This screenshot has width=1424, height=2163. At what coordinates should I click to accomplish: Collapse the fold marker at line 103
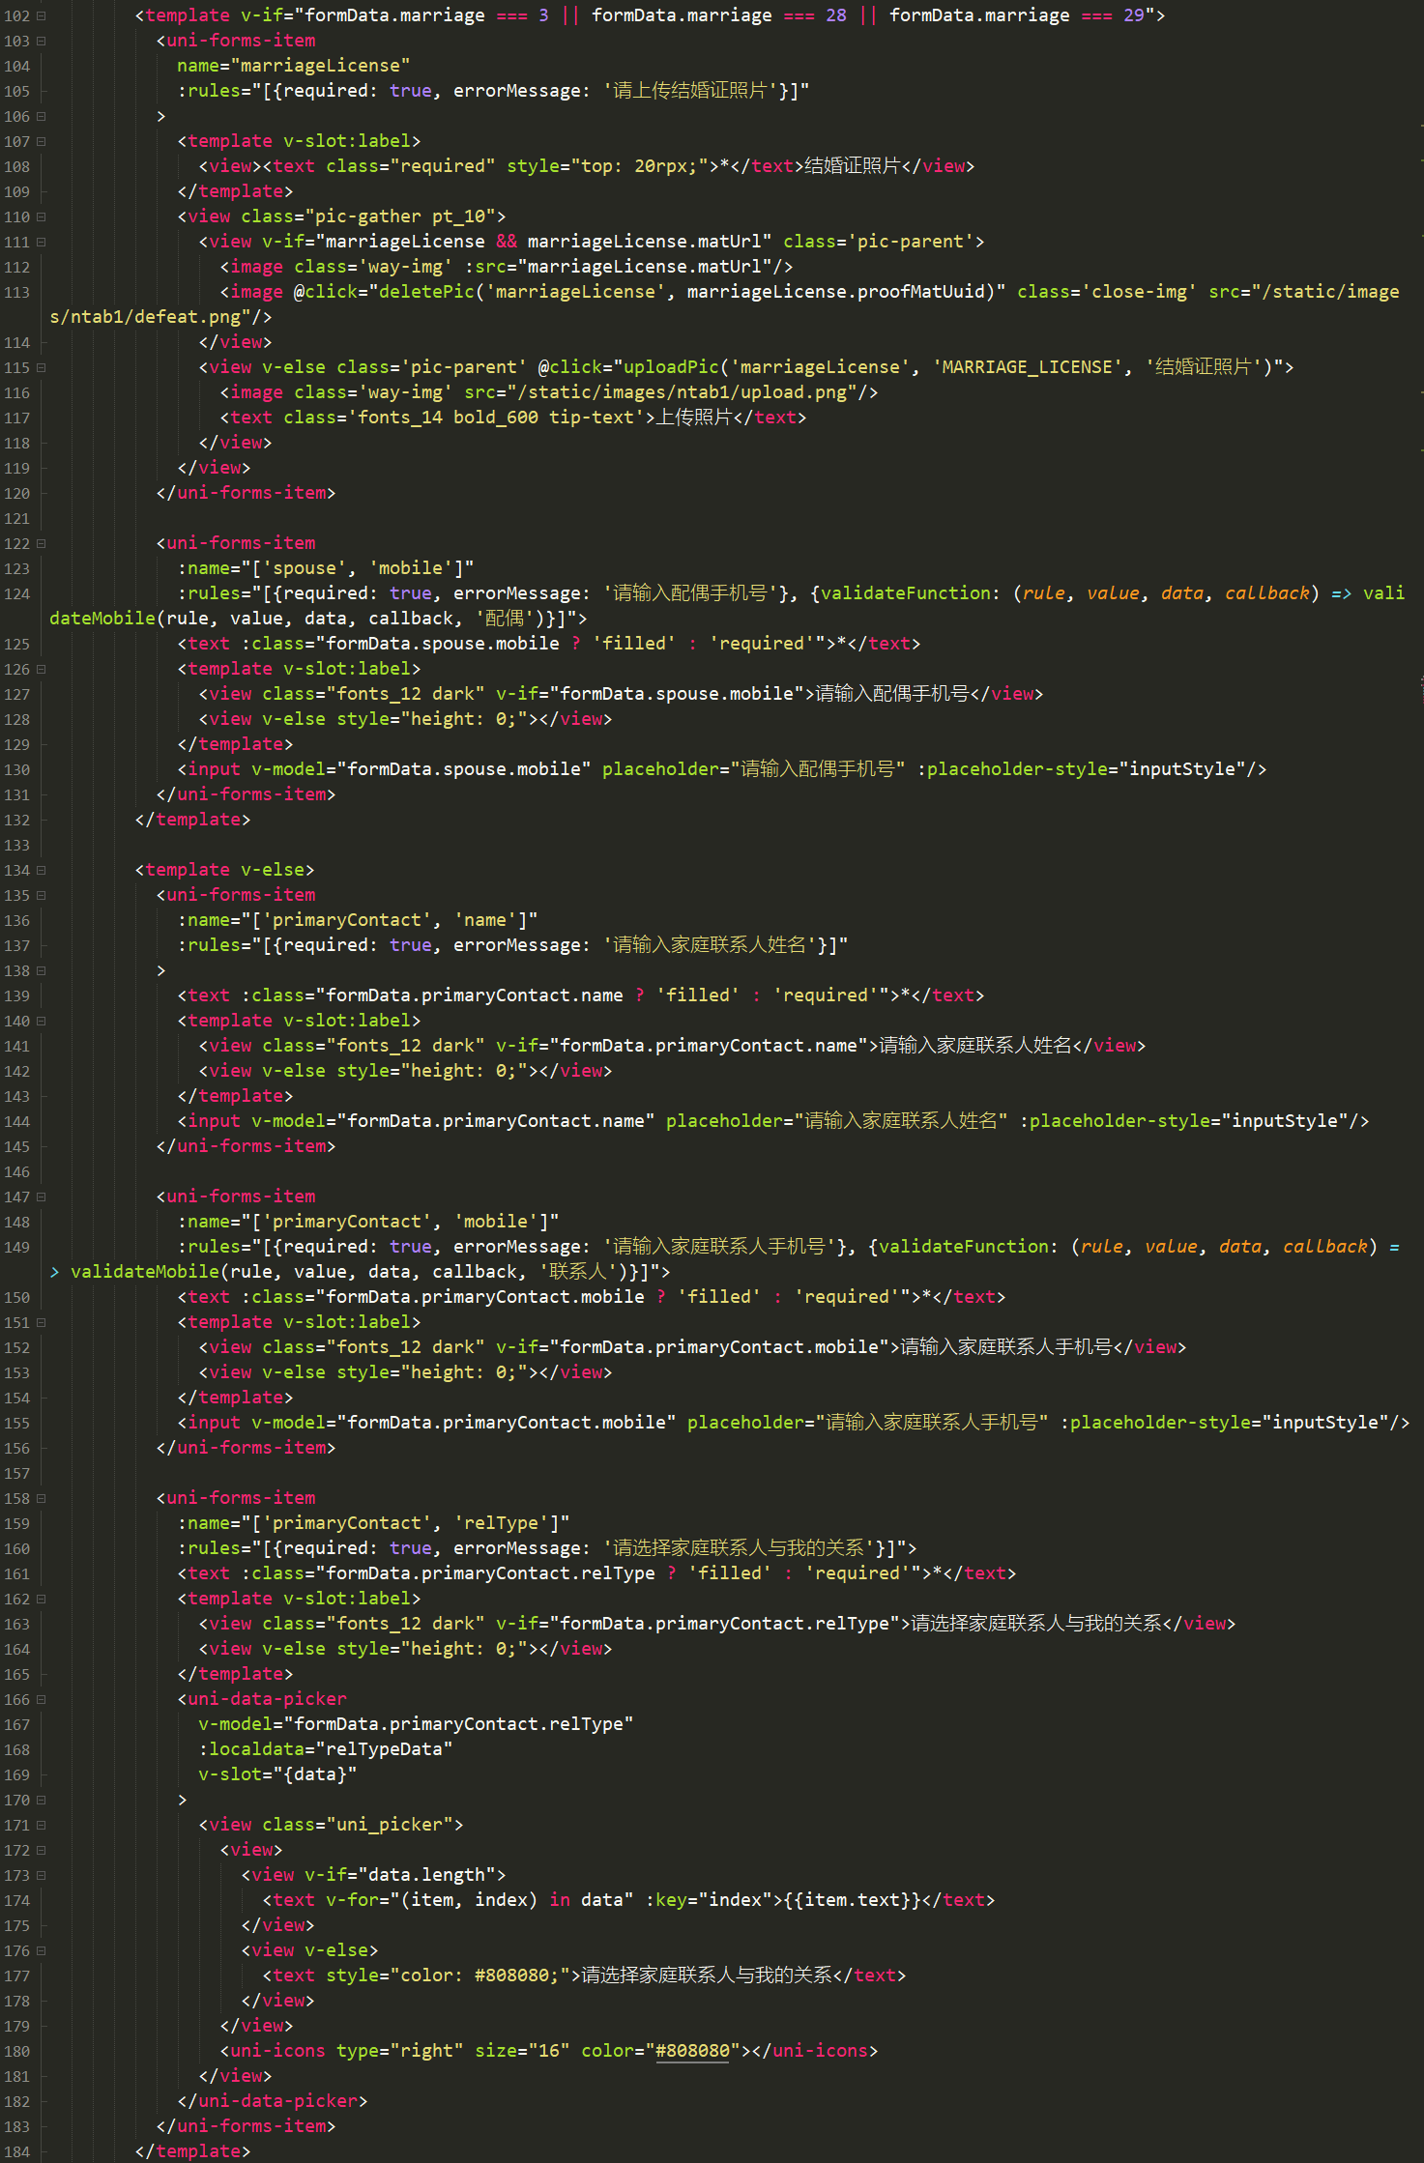(x=41, y=41)
